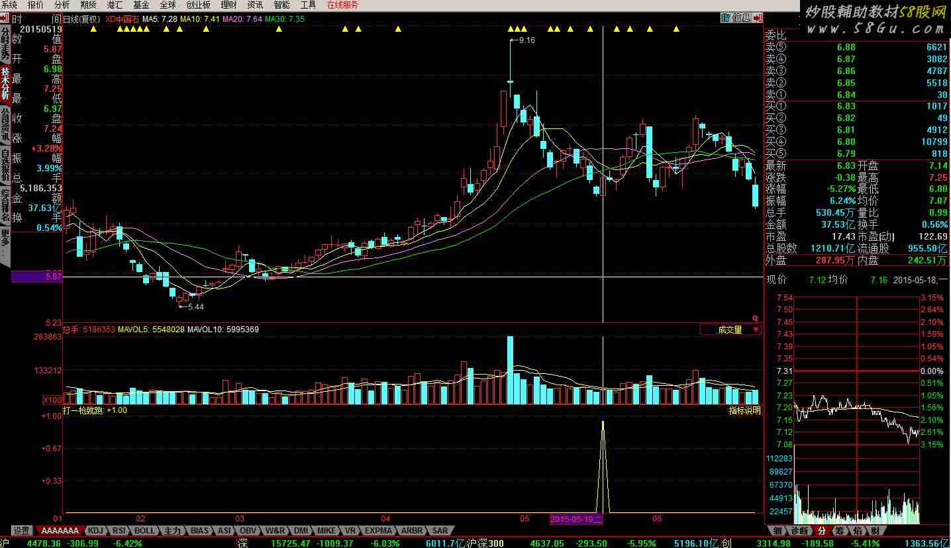Open the 分析 menu
Image resolution: width=951 pixels, height=548 pixels.
pos(62,5)
